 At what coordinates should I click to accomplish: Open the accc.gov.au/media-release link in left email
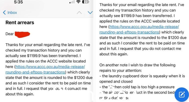pyautogui.click(x=50, y=67)
